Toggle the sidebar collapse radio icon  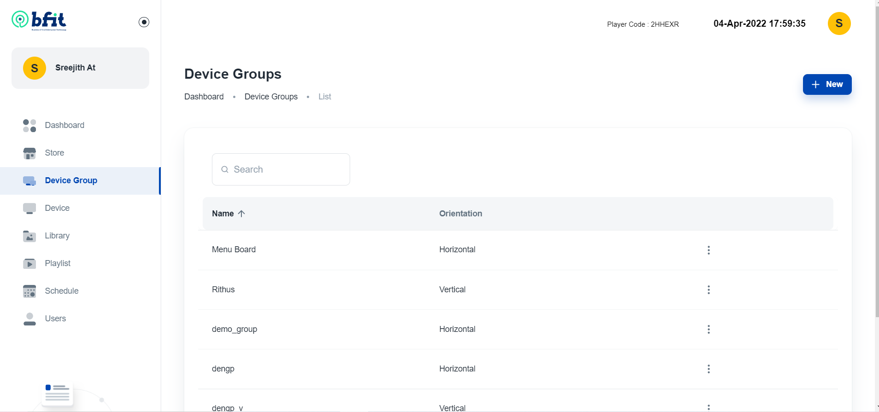(x=144, y=22)
